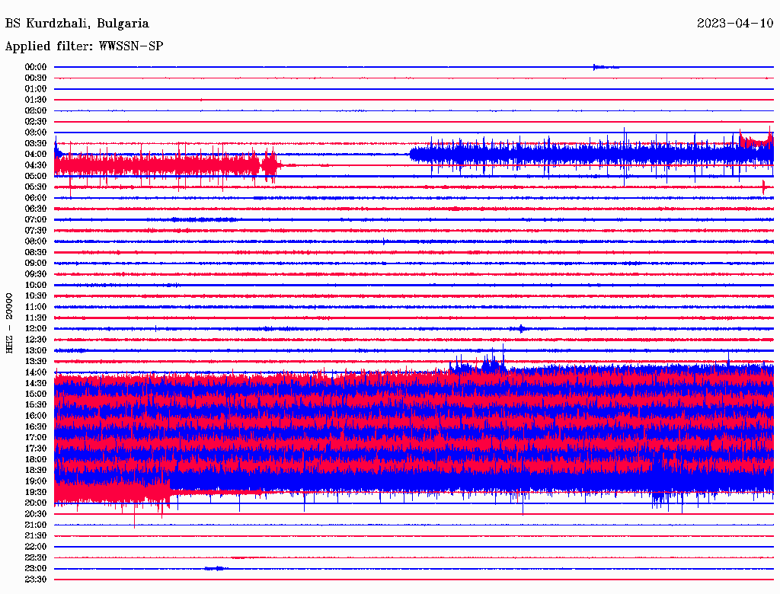
Task: Click the vertical HHZ - 20000 axis label
Action: pyautogui.click(x=10, y=322)
